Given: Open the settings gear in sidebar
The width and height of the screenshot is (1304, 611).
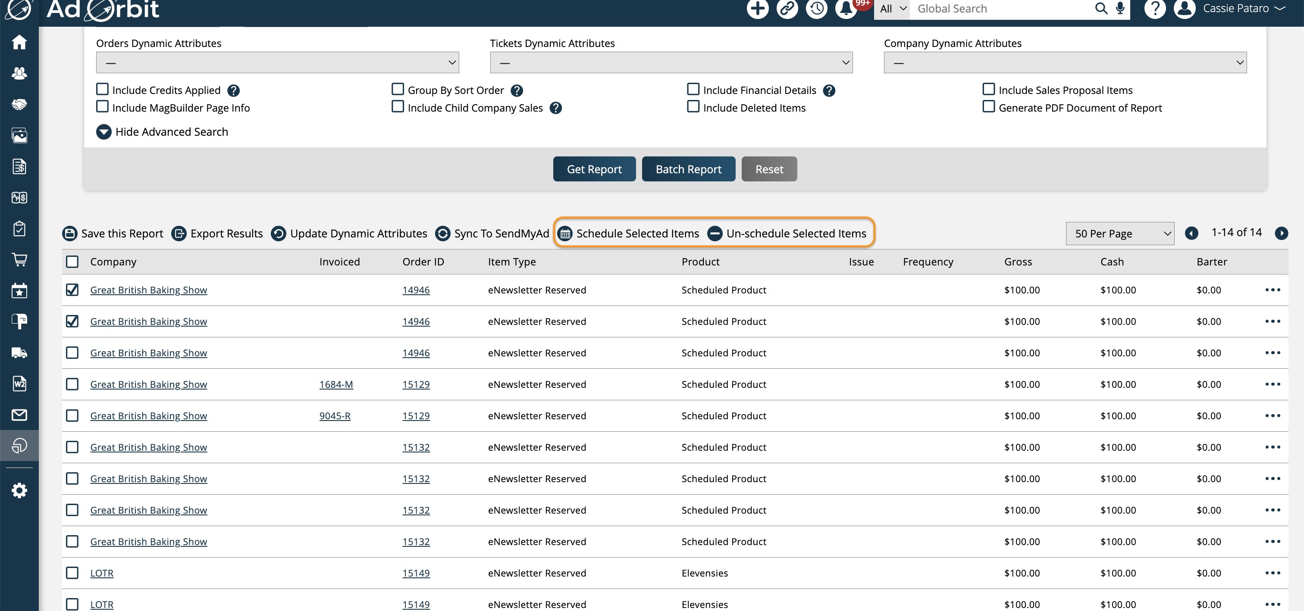Looking at the screenshot, I should (19, 490).
